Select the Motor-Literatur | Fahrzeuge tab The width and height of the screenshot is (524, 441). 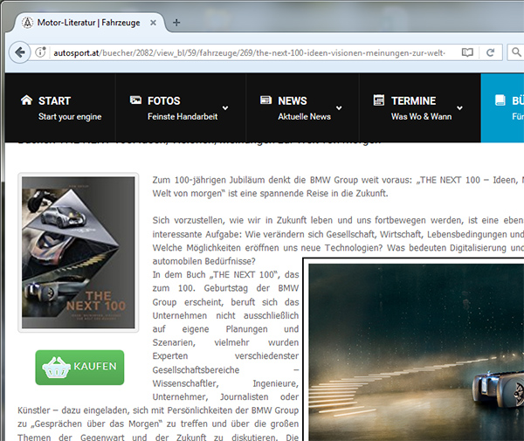click(x=88, y=23)
